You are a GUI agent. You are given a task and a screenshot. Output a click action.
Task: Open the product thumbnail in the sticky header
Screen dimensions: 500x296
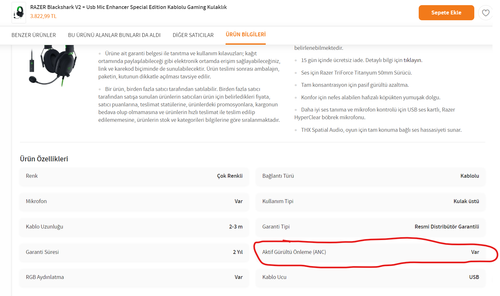point(19,13)
